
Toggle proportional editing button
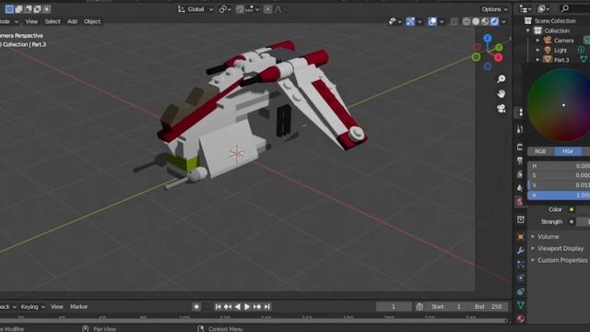tap(267, 9)
